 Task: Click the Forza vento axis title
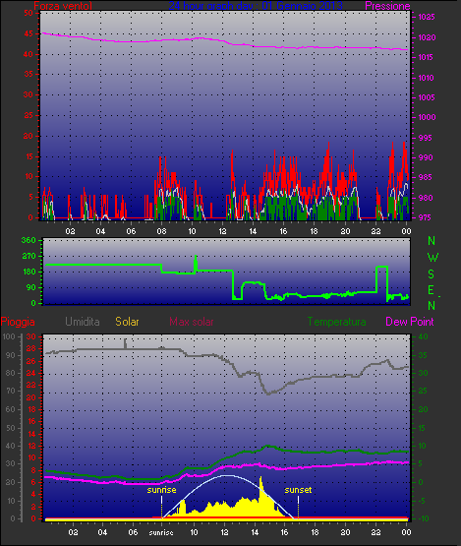(x=63, y=6)
